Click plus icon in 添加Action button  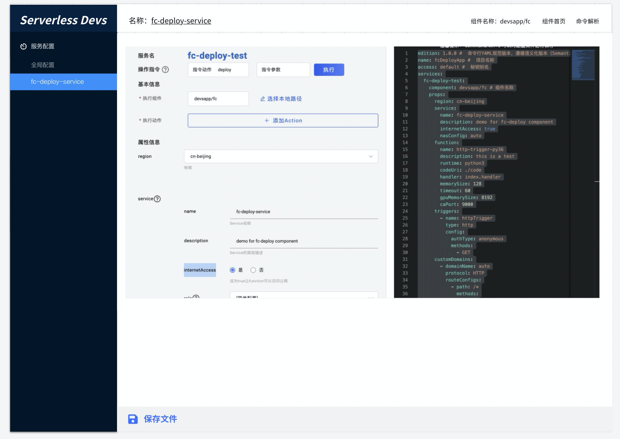point(267,121)
